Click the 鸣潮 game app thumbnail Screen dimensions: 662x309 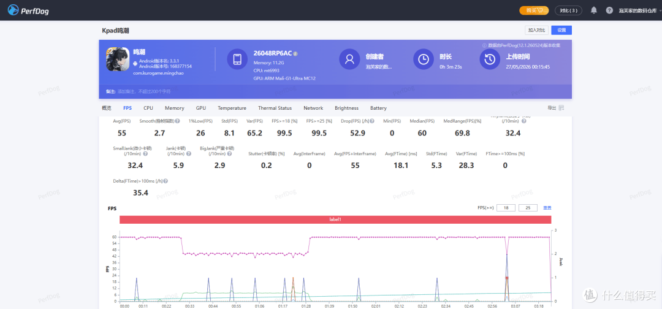118,59
